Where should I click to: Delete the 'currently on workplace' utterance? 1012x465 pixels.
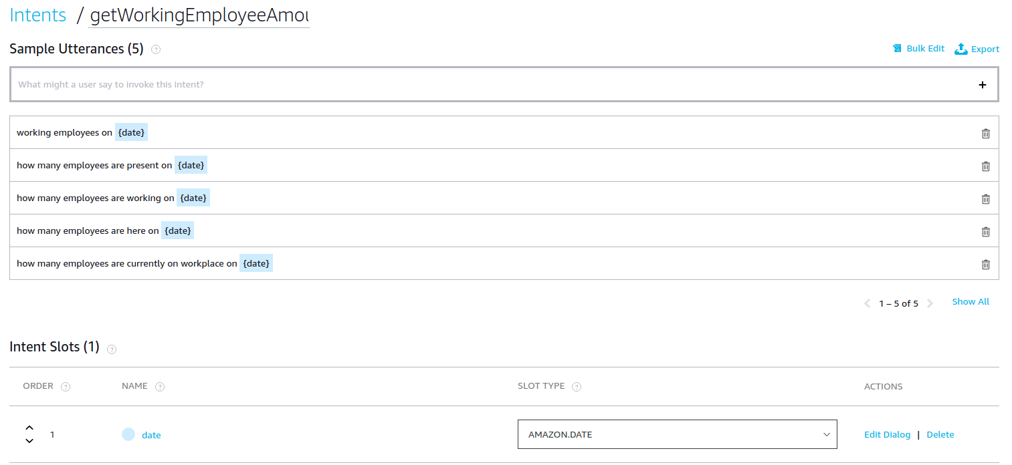[x=985, y=264]
